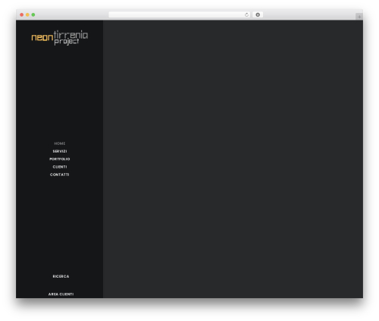379x321 pixels.
Task: Open the RICERCA search link
Action: [61, 276]
